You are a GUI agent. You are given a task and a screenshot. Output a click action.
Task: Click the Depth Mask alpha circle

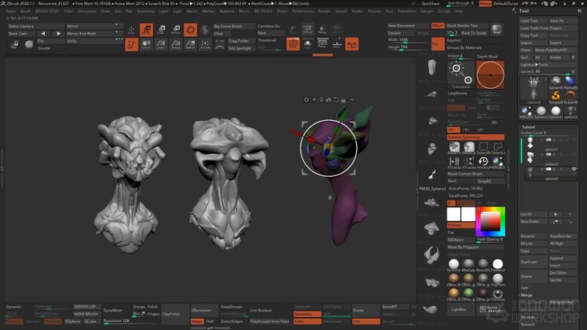[x=489, y=74]
